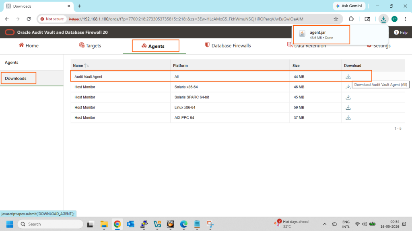This screenshot has width=412, height=231.
Task: Click the AIX PPC-64 platform cell
Action: pyautogui.click(x=184, y=118)
